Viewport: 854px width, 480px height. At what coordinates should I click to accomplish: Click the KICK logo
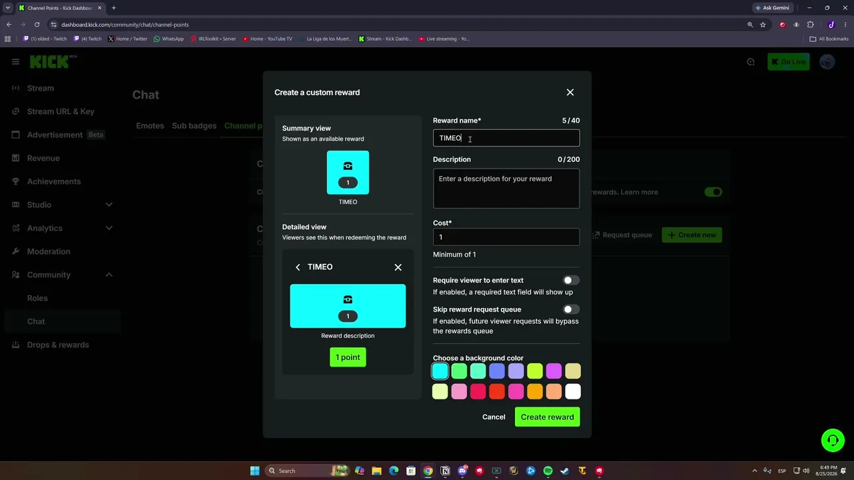tap(53, 62)
